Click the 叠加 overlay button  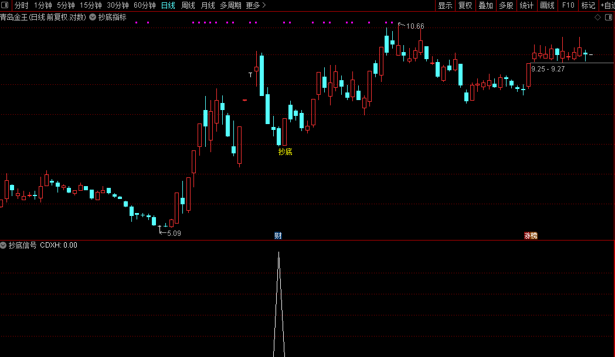[x=485, y=5]
